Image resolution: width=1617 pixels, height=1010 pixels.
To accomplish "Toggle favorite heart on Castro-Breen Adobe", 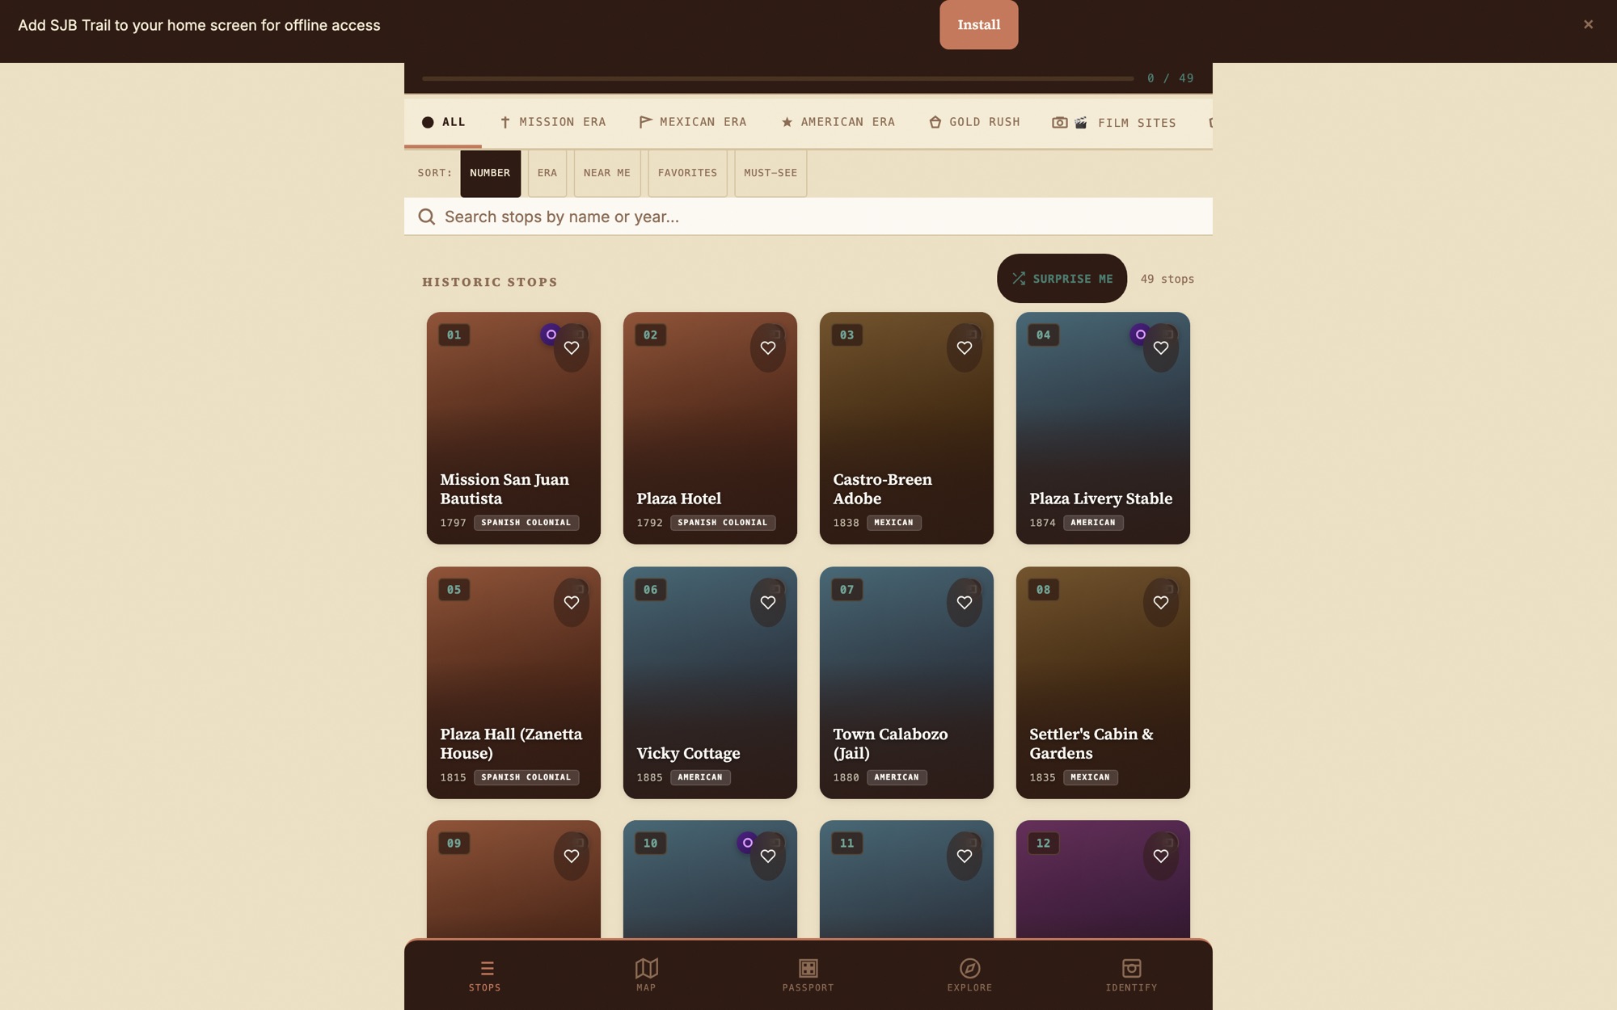I will tap(965, 348).
